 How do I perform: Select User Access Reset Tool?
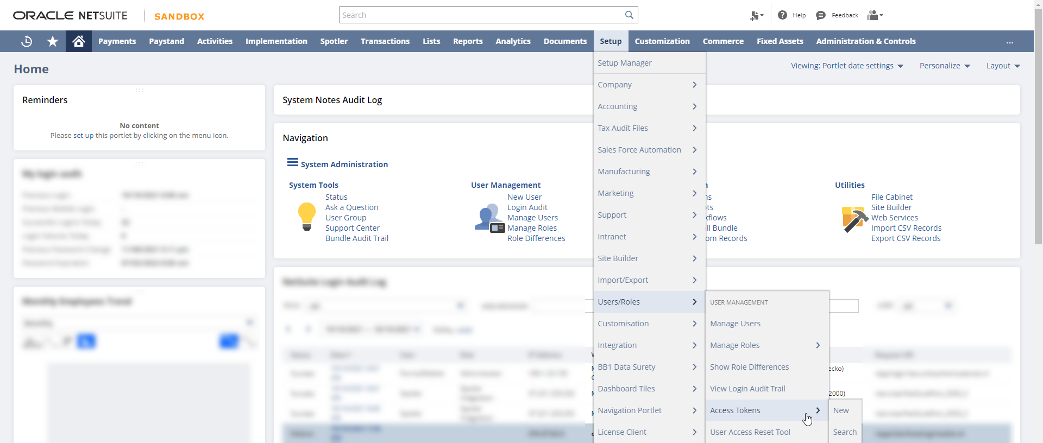767,432
